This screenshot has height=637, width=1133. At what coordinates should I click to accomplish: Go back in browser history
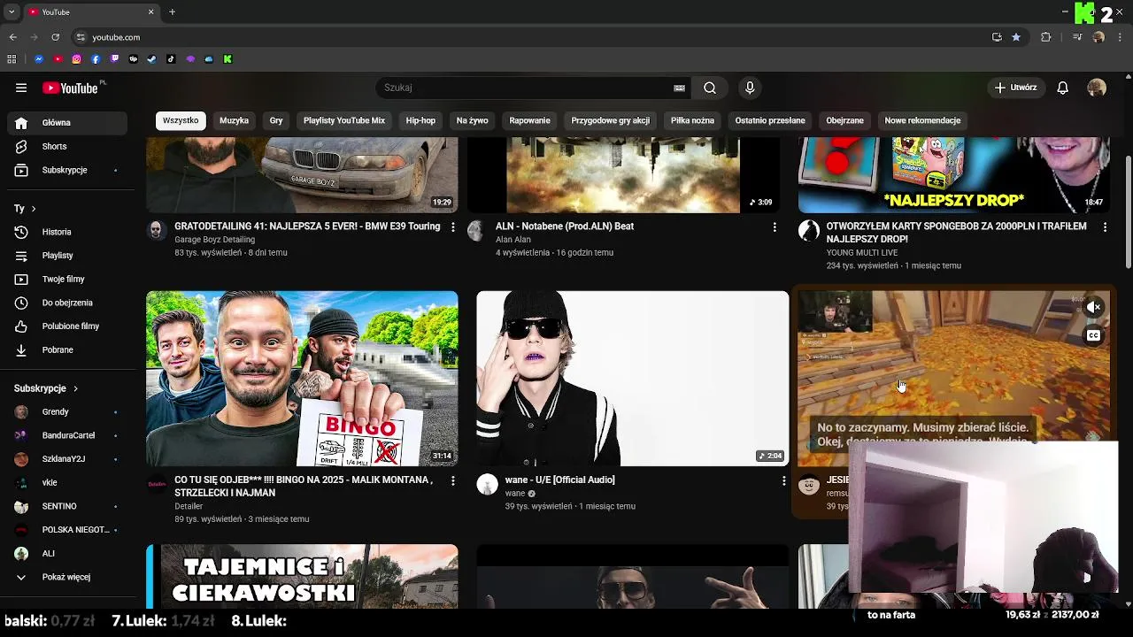(x=12, y=37)
